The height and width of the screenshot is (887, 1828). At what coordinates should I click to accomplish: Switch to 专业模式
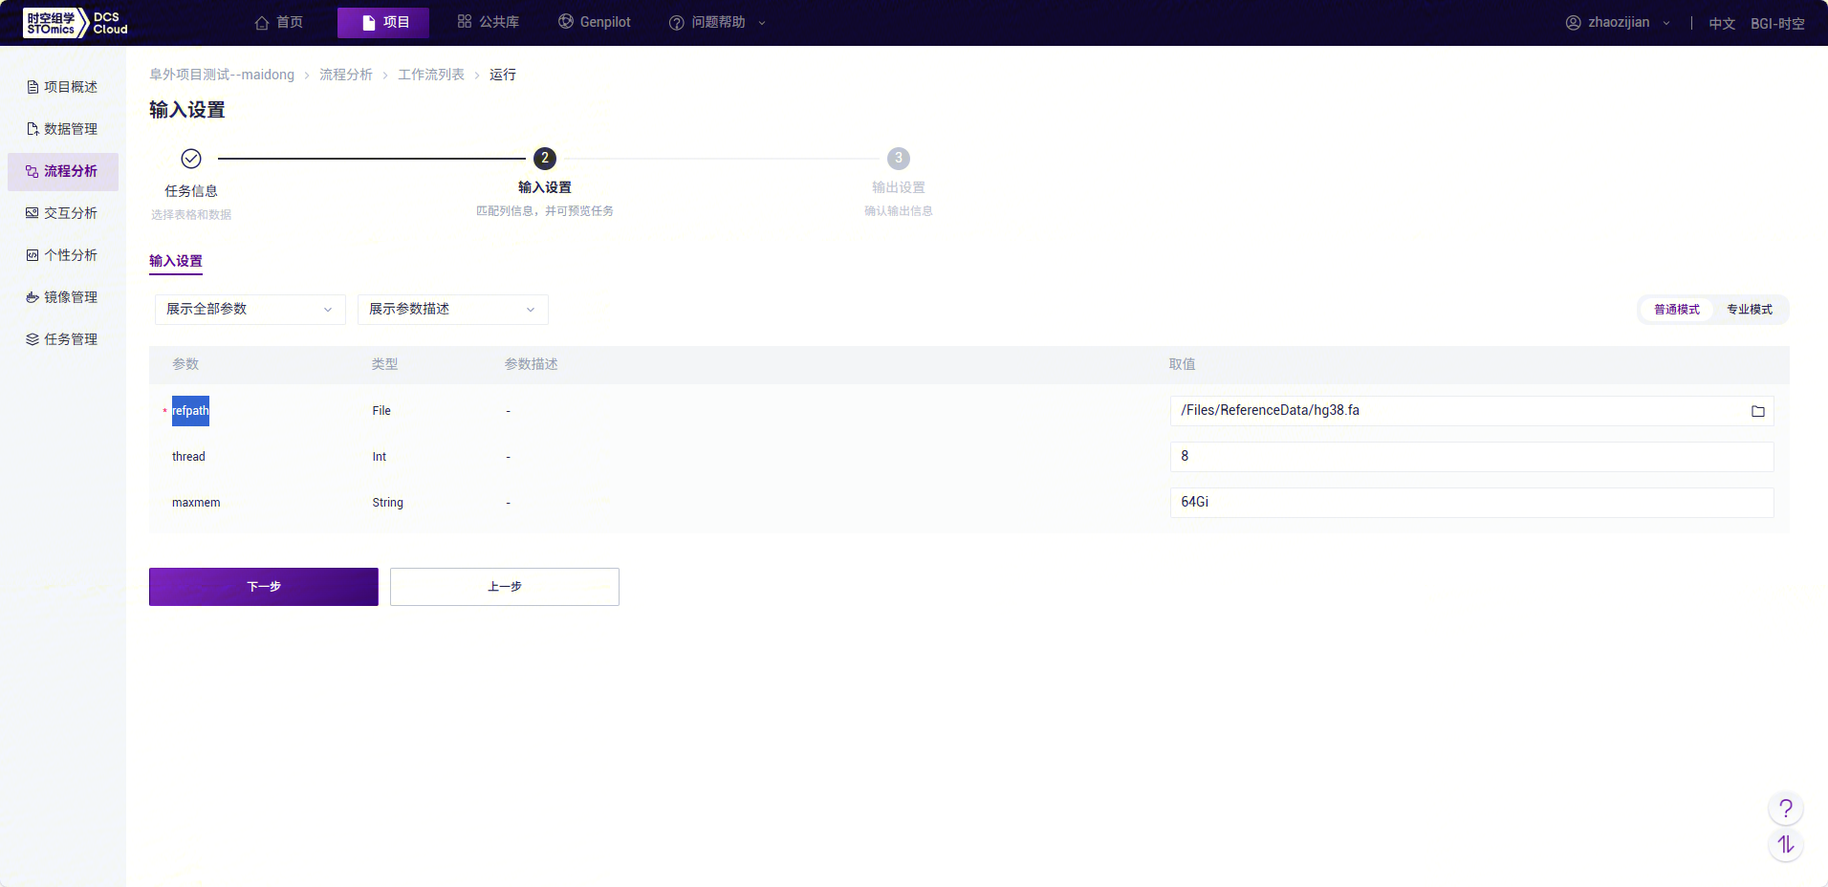coord(1750,310)
